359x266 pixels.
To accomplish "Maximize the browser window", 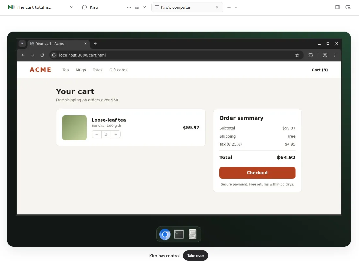I will [x=328, y=43].
